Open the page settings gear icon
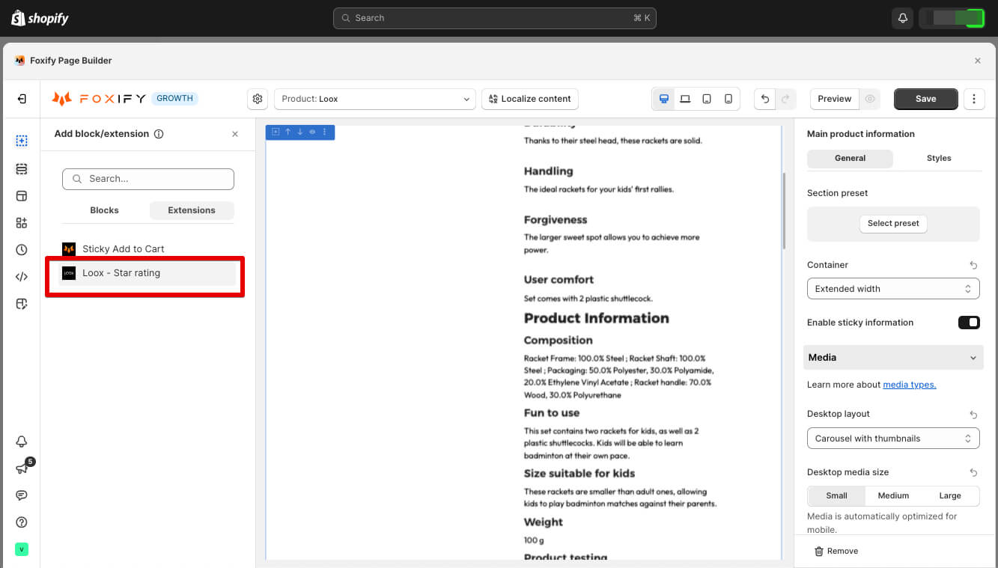 pos(258,99)
